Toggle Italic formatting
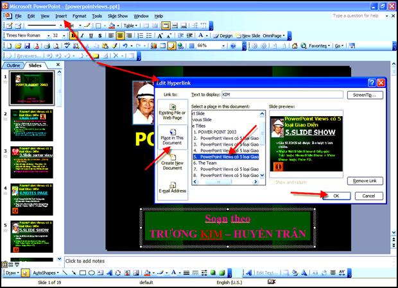Image resolution: width=398 pixels, height=288 pixels. click(82, 36)
